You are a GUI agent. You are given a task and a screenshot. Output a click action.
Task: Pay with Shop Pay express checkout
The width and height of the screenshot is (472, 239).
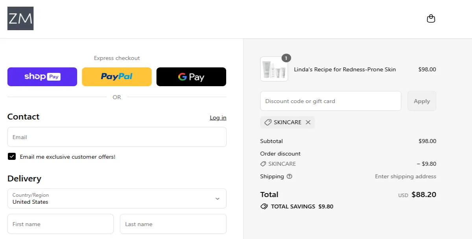[x=42, y=77]
